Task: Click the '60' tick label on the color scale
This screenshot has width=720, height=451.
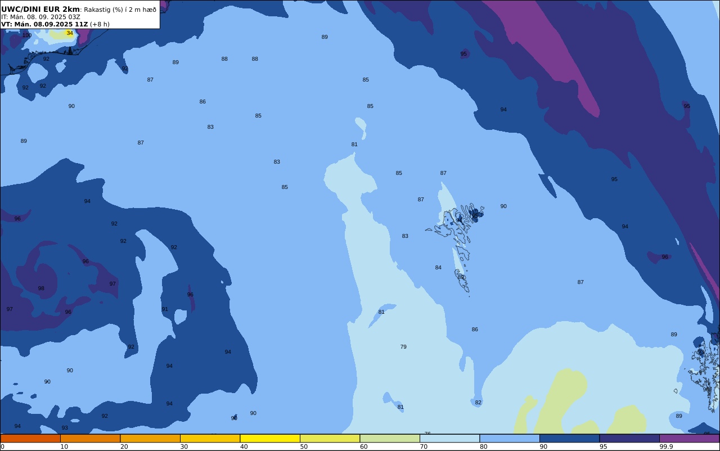Action: click(363, 447)
